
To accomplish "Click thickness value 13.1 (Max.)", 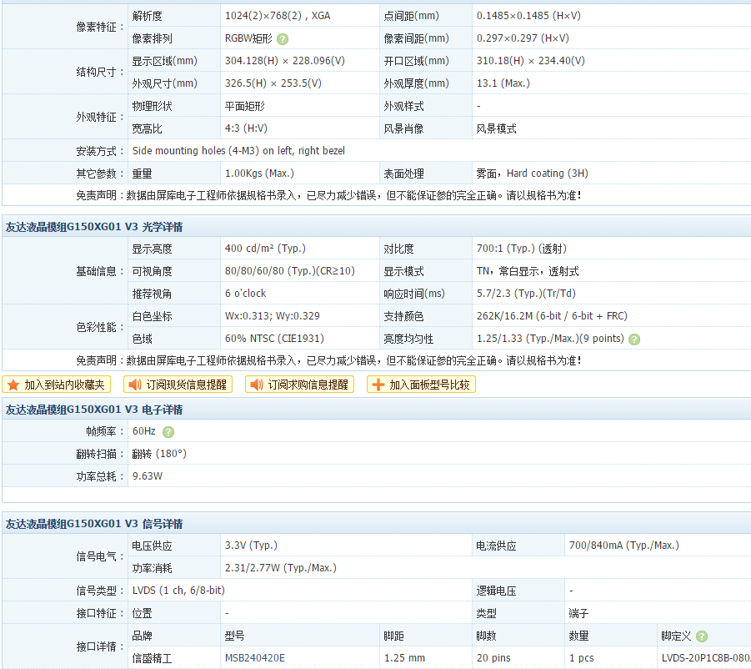I will (503, 83).
